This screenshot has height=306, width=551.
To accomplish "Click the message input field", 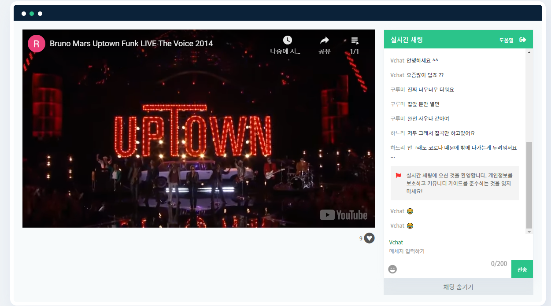I will pyautogui.click(x=447, y=251).
